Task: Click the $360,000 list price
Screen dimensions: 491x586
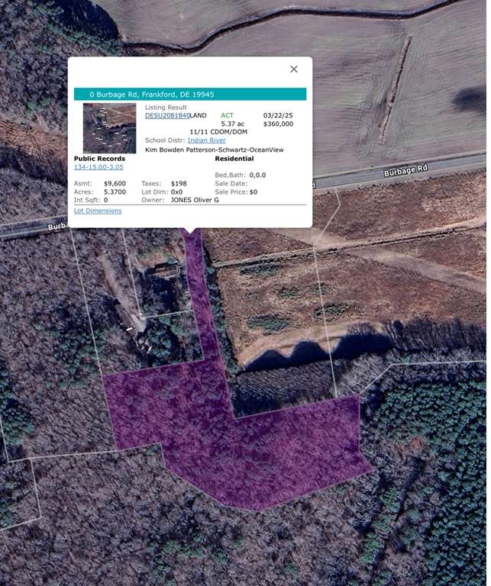Action: click(x=278, y=124)
